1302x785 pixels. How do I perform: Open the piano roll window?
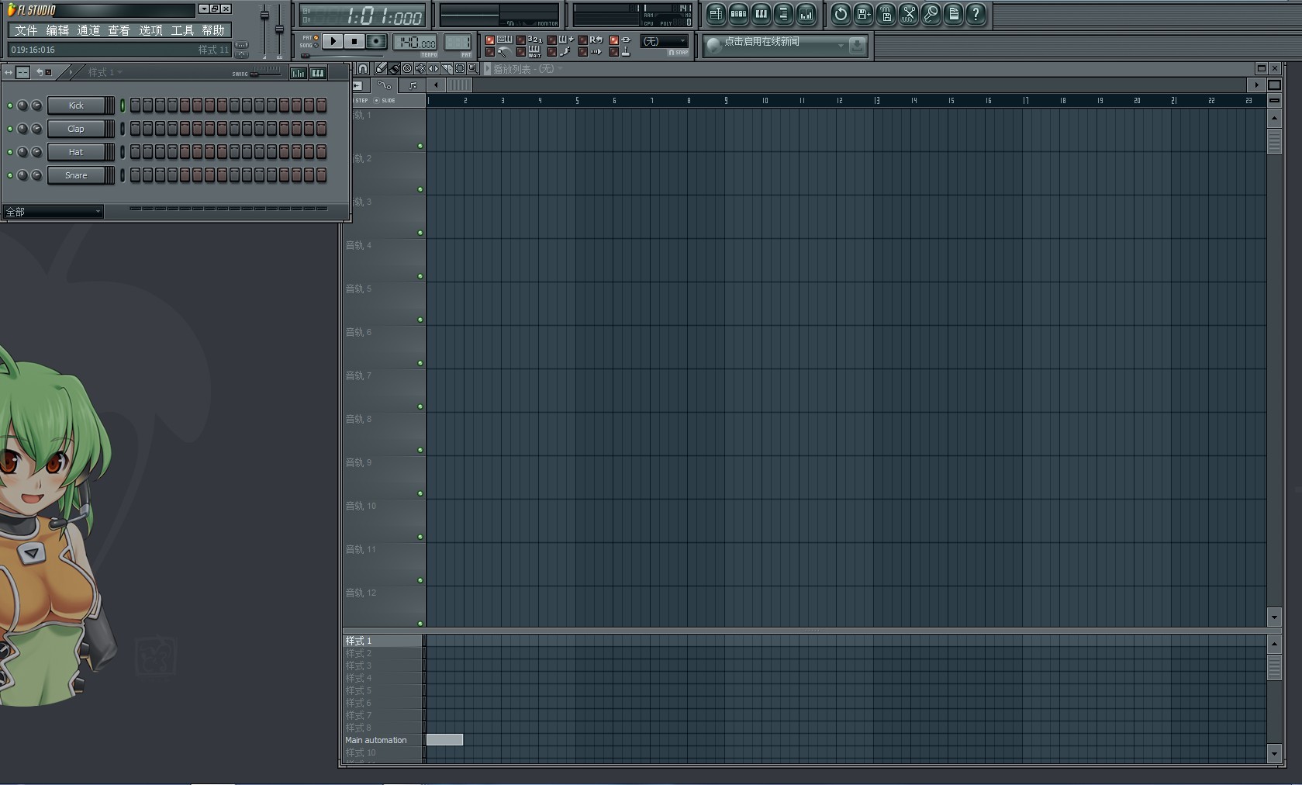[x=761, y=13]
